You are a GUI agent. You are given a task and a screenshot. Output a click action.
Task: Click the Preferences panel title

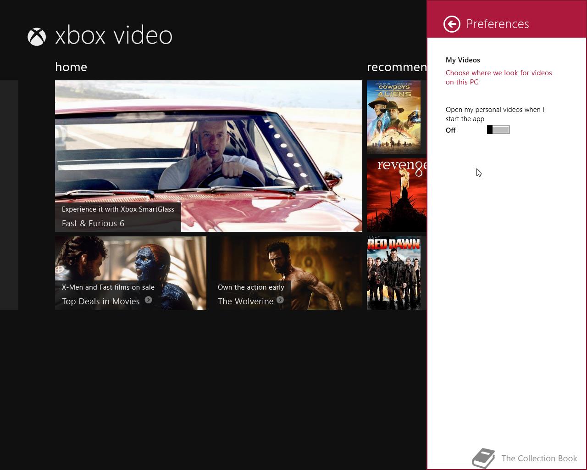(x=498, y=24)
